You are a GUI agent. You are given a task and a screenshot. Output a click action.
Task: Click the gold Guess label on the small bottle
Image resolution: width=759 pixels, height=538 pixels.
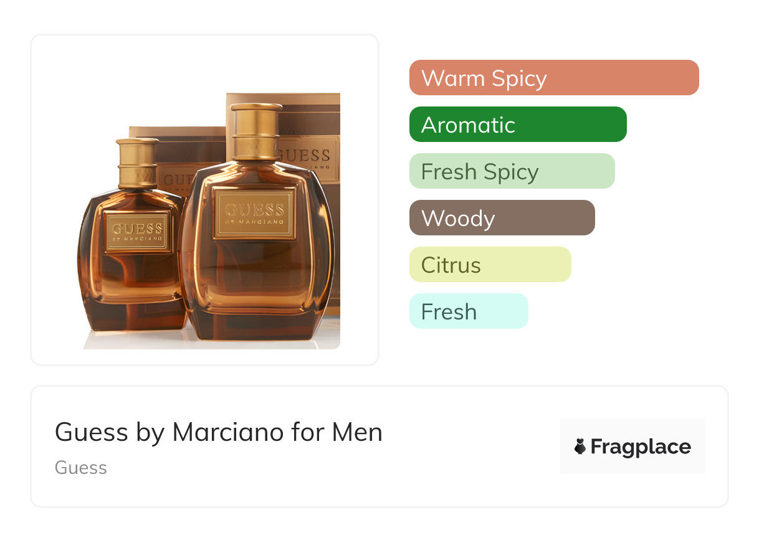137,231
